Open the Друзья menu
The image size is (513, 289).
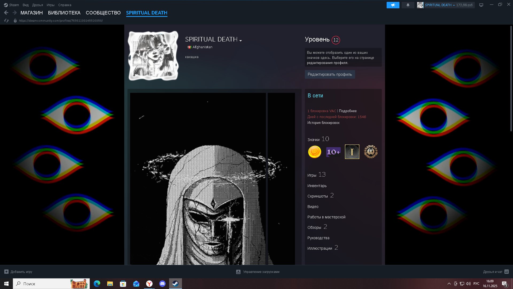37,5
